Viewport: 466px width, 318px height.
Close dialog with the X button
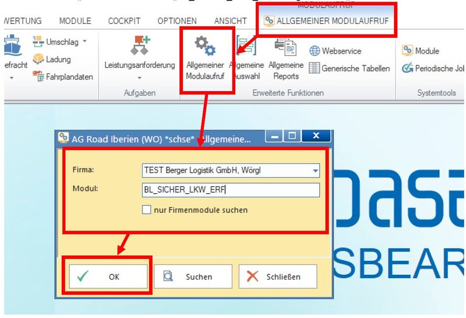point(316,136)
